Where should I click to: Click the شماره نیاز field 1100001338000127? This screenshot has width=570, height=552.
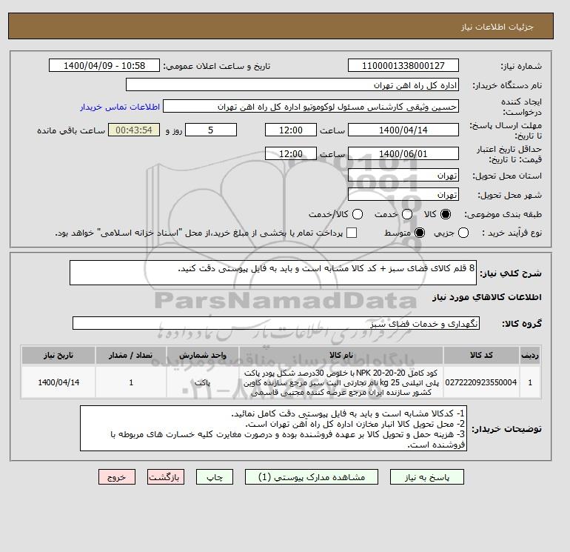tap(403, 65)
